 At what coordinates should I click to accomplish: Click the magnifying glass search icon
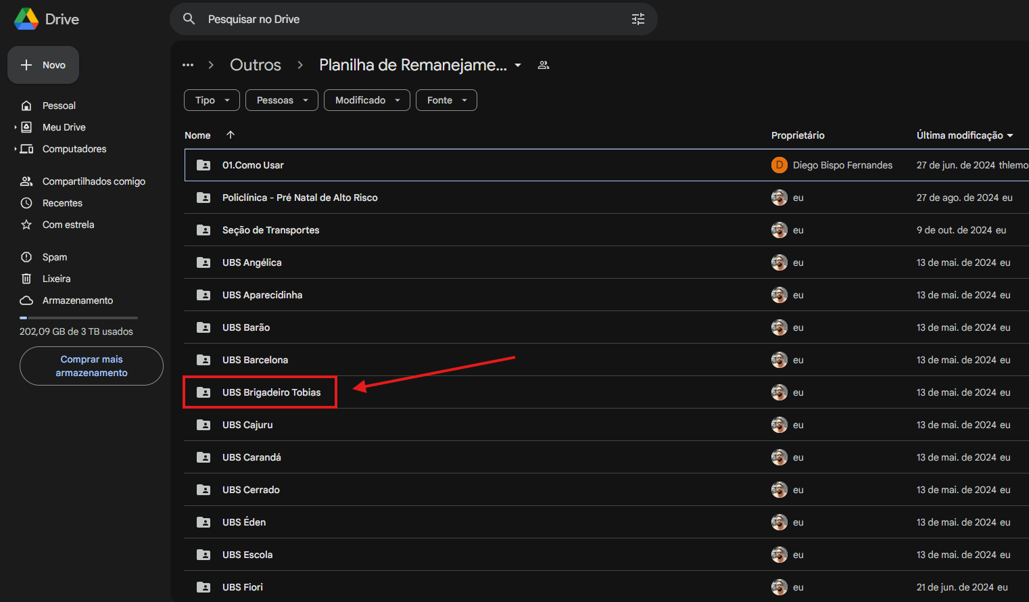(189, 19)
